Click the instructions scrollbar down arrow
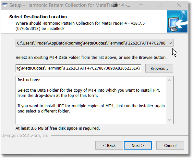Viewport: 193px width, 159px height. pos(170,120)
